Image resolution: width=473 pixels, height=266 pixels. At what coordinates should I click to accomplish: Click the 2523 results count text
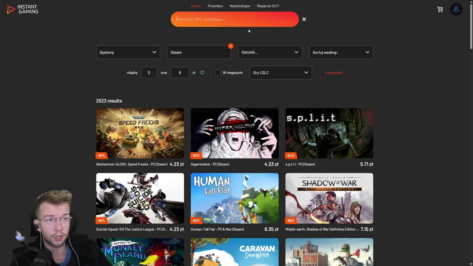[109, 101]
